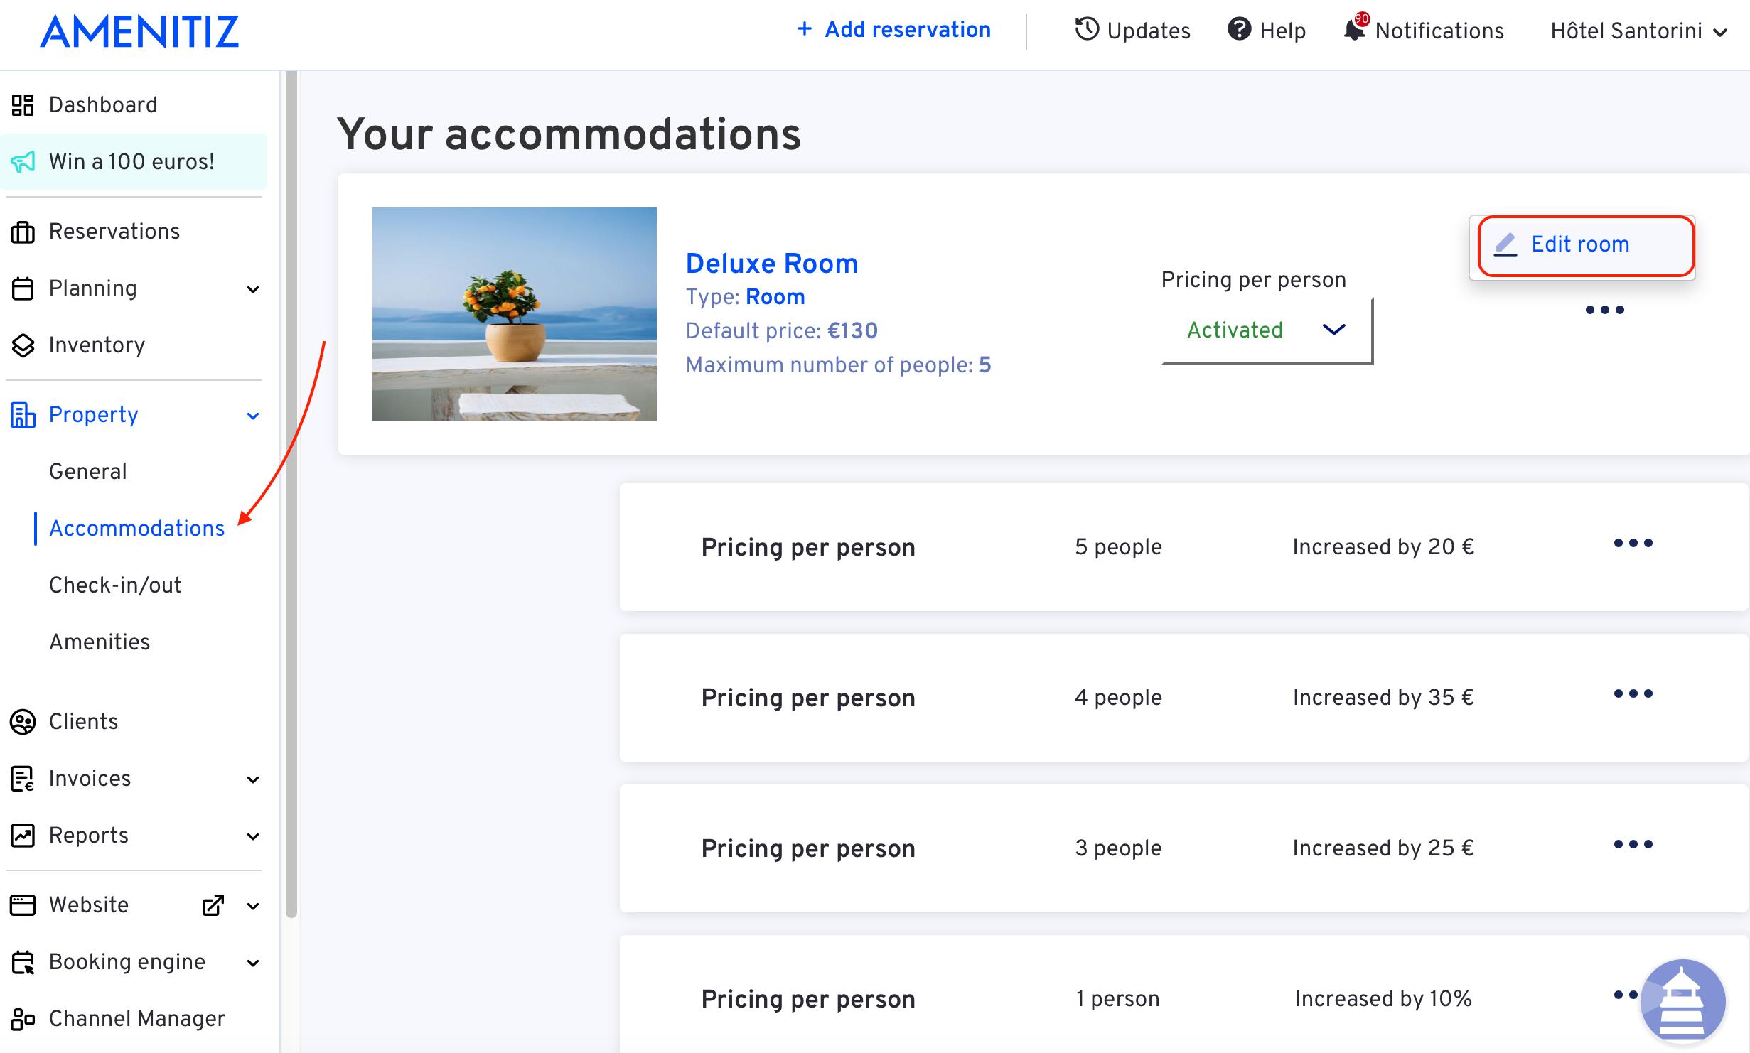Click the Booking engine calendar icon

point(23,962)
